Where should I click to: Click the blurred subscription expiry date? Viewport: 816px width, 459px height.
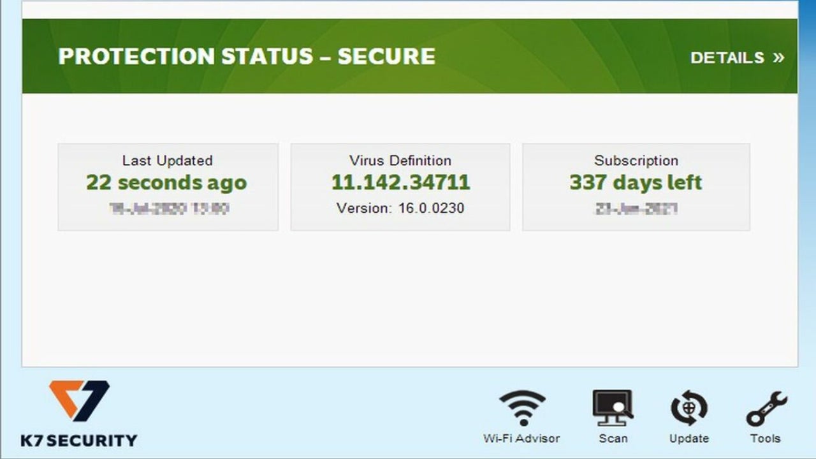tap(636, 208)
